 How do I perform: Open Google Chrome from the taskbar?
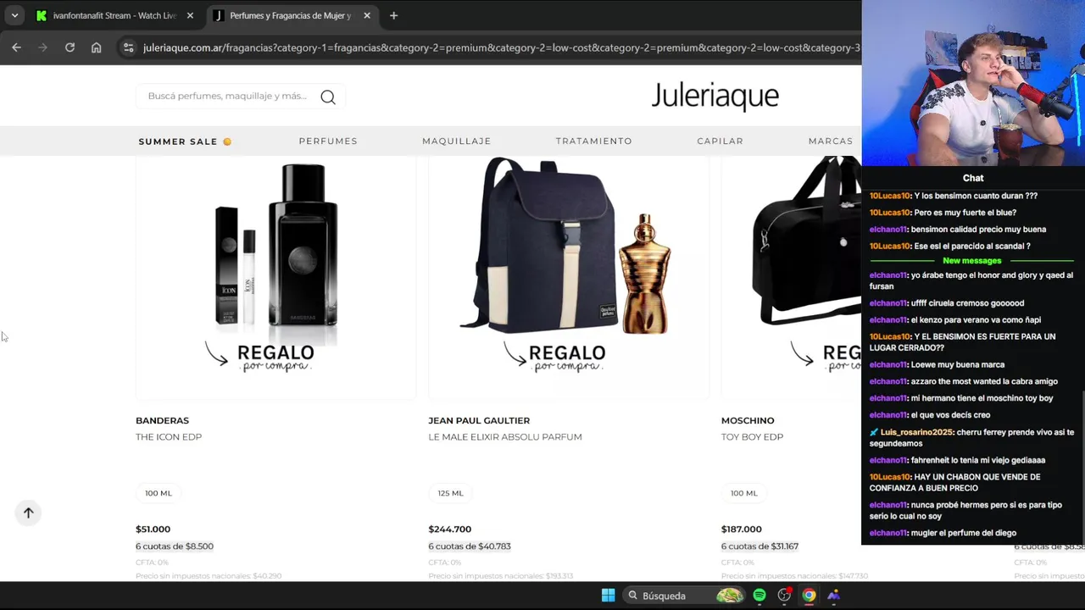tap(809, 596)
